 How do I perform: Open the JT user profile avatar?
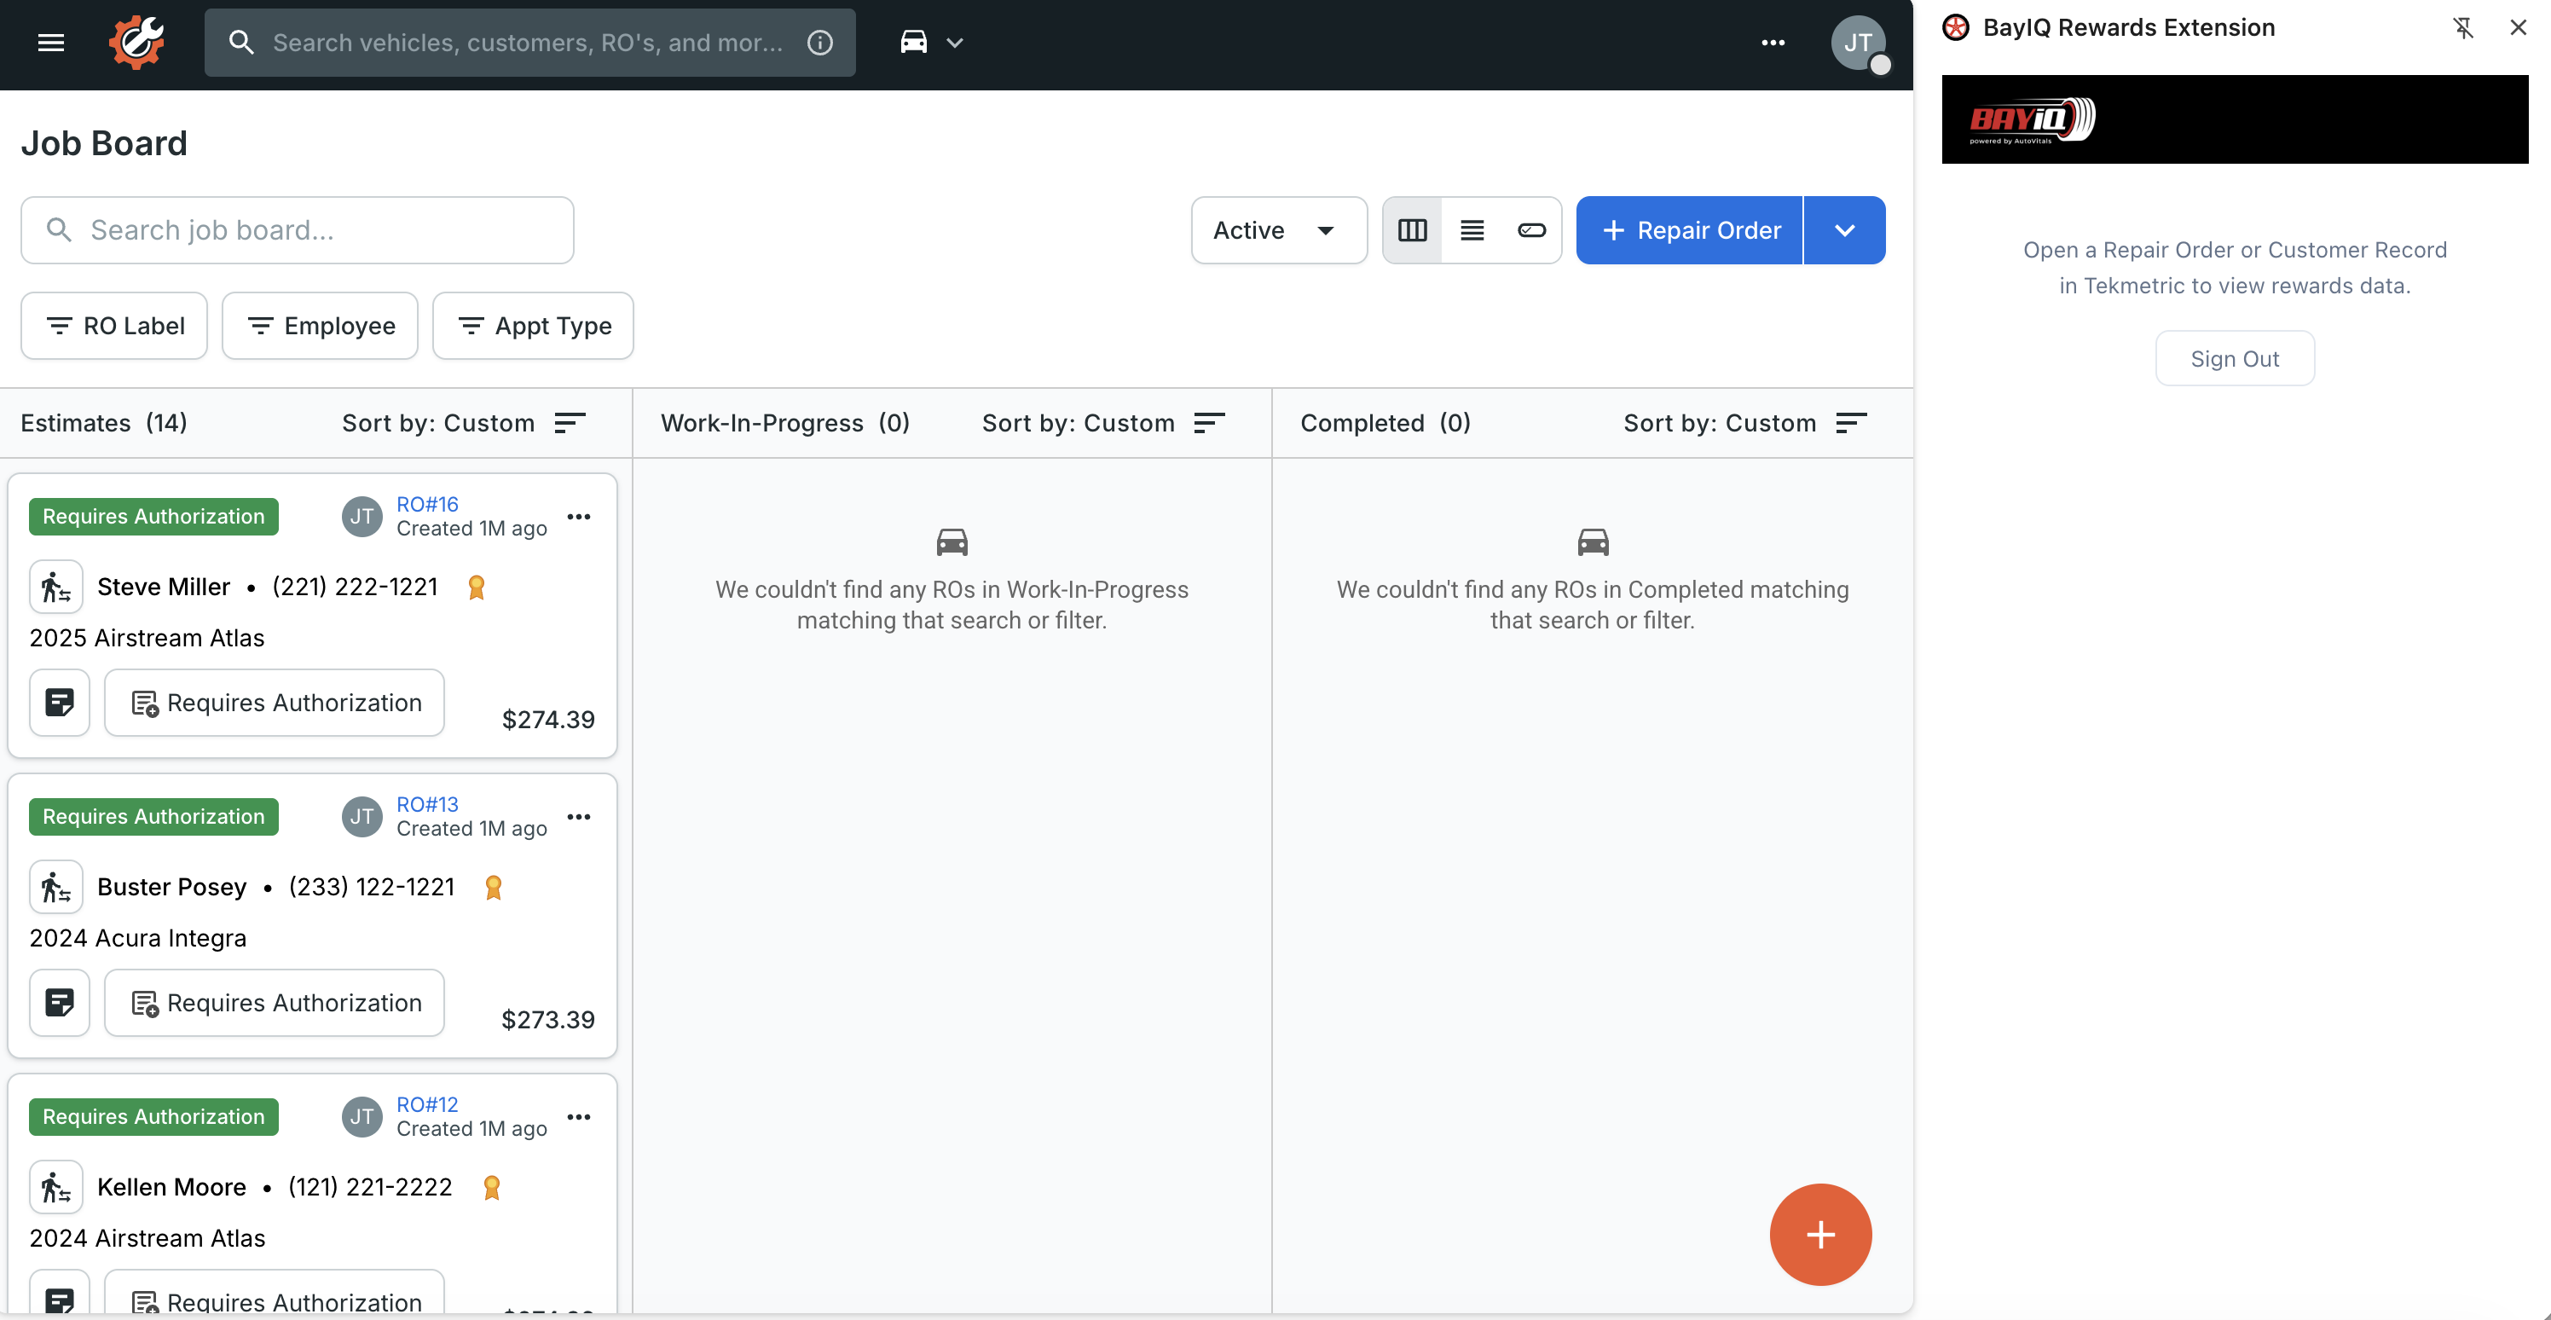1858,43
